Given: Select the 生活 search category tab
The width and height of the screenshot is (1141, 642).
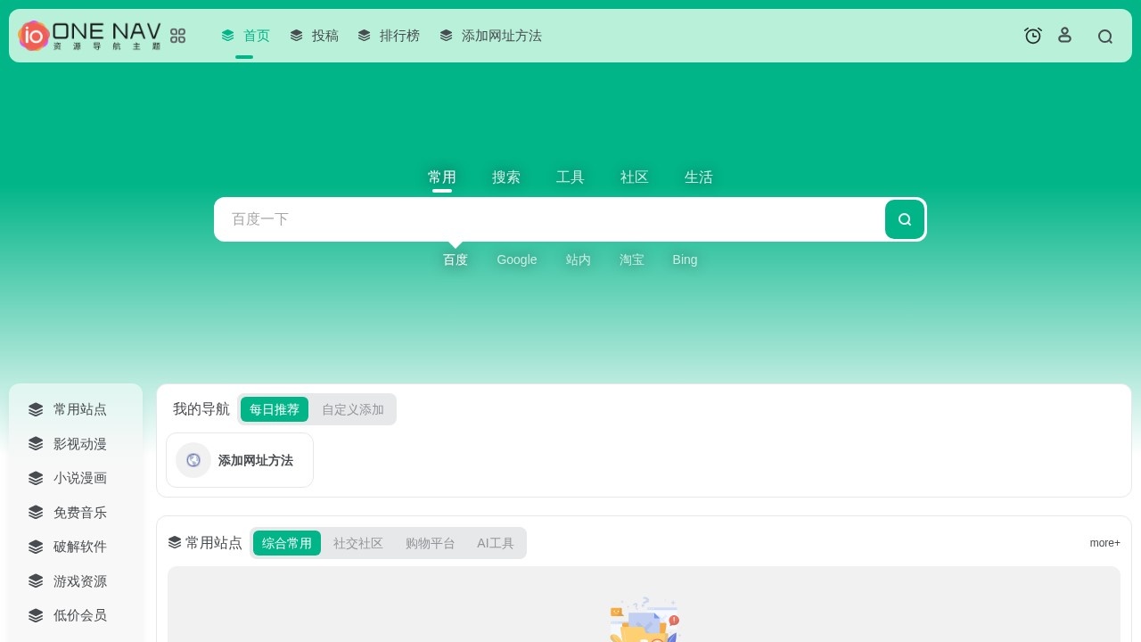Looking at the screenshot, I should pyautogui.click(x=699, y=177).
